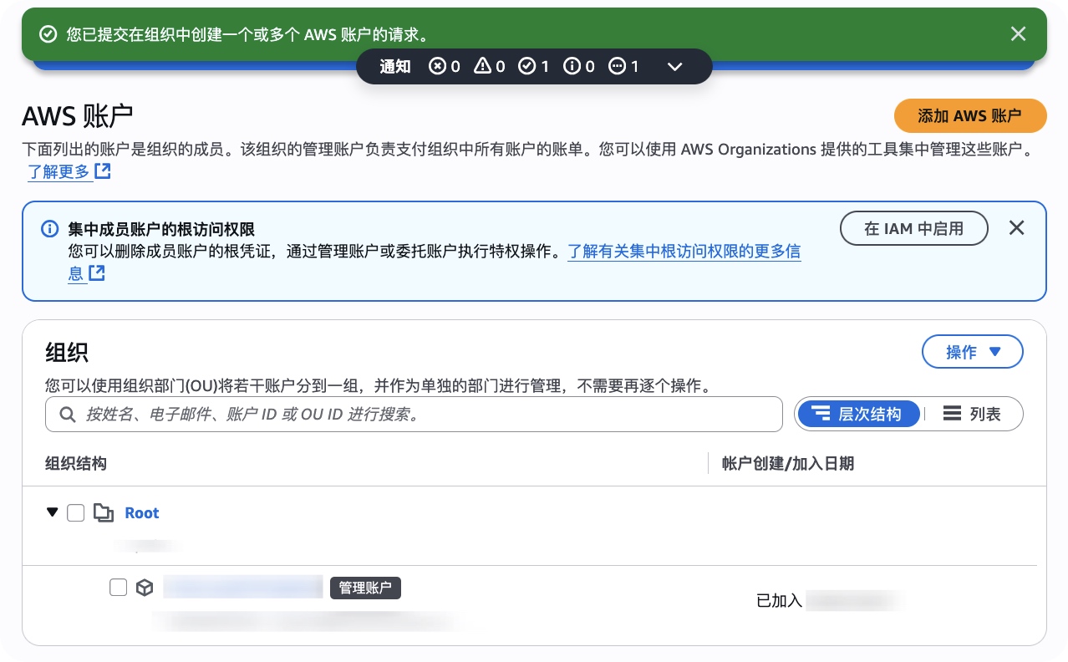Click the 在 IAM 中启用 button
The width and height of the screenshot is (1068, 662).
coord(914,228)
